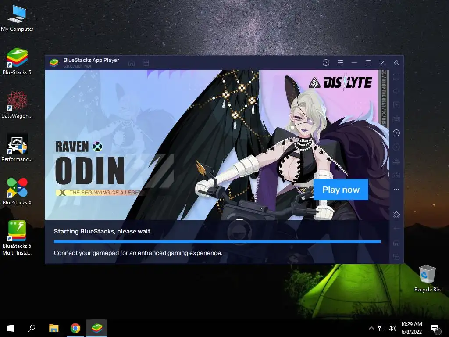Select BlueStacks 5 Multi-Instance shortcut

[x=17, y=238]
